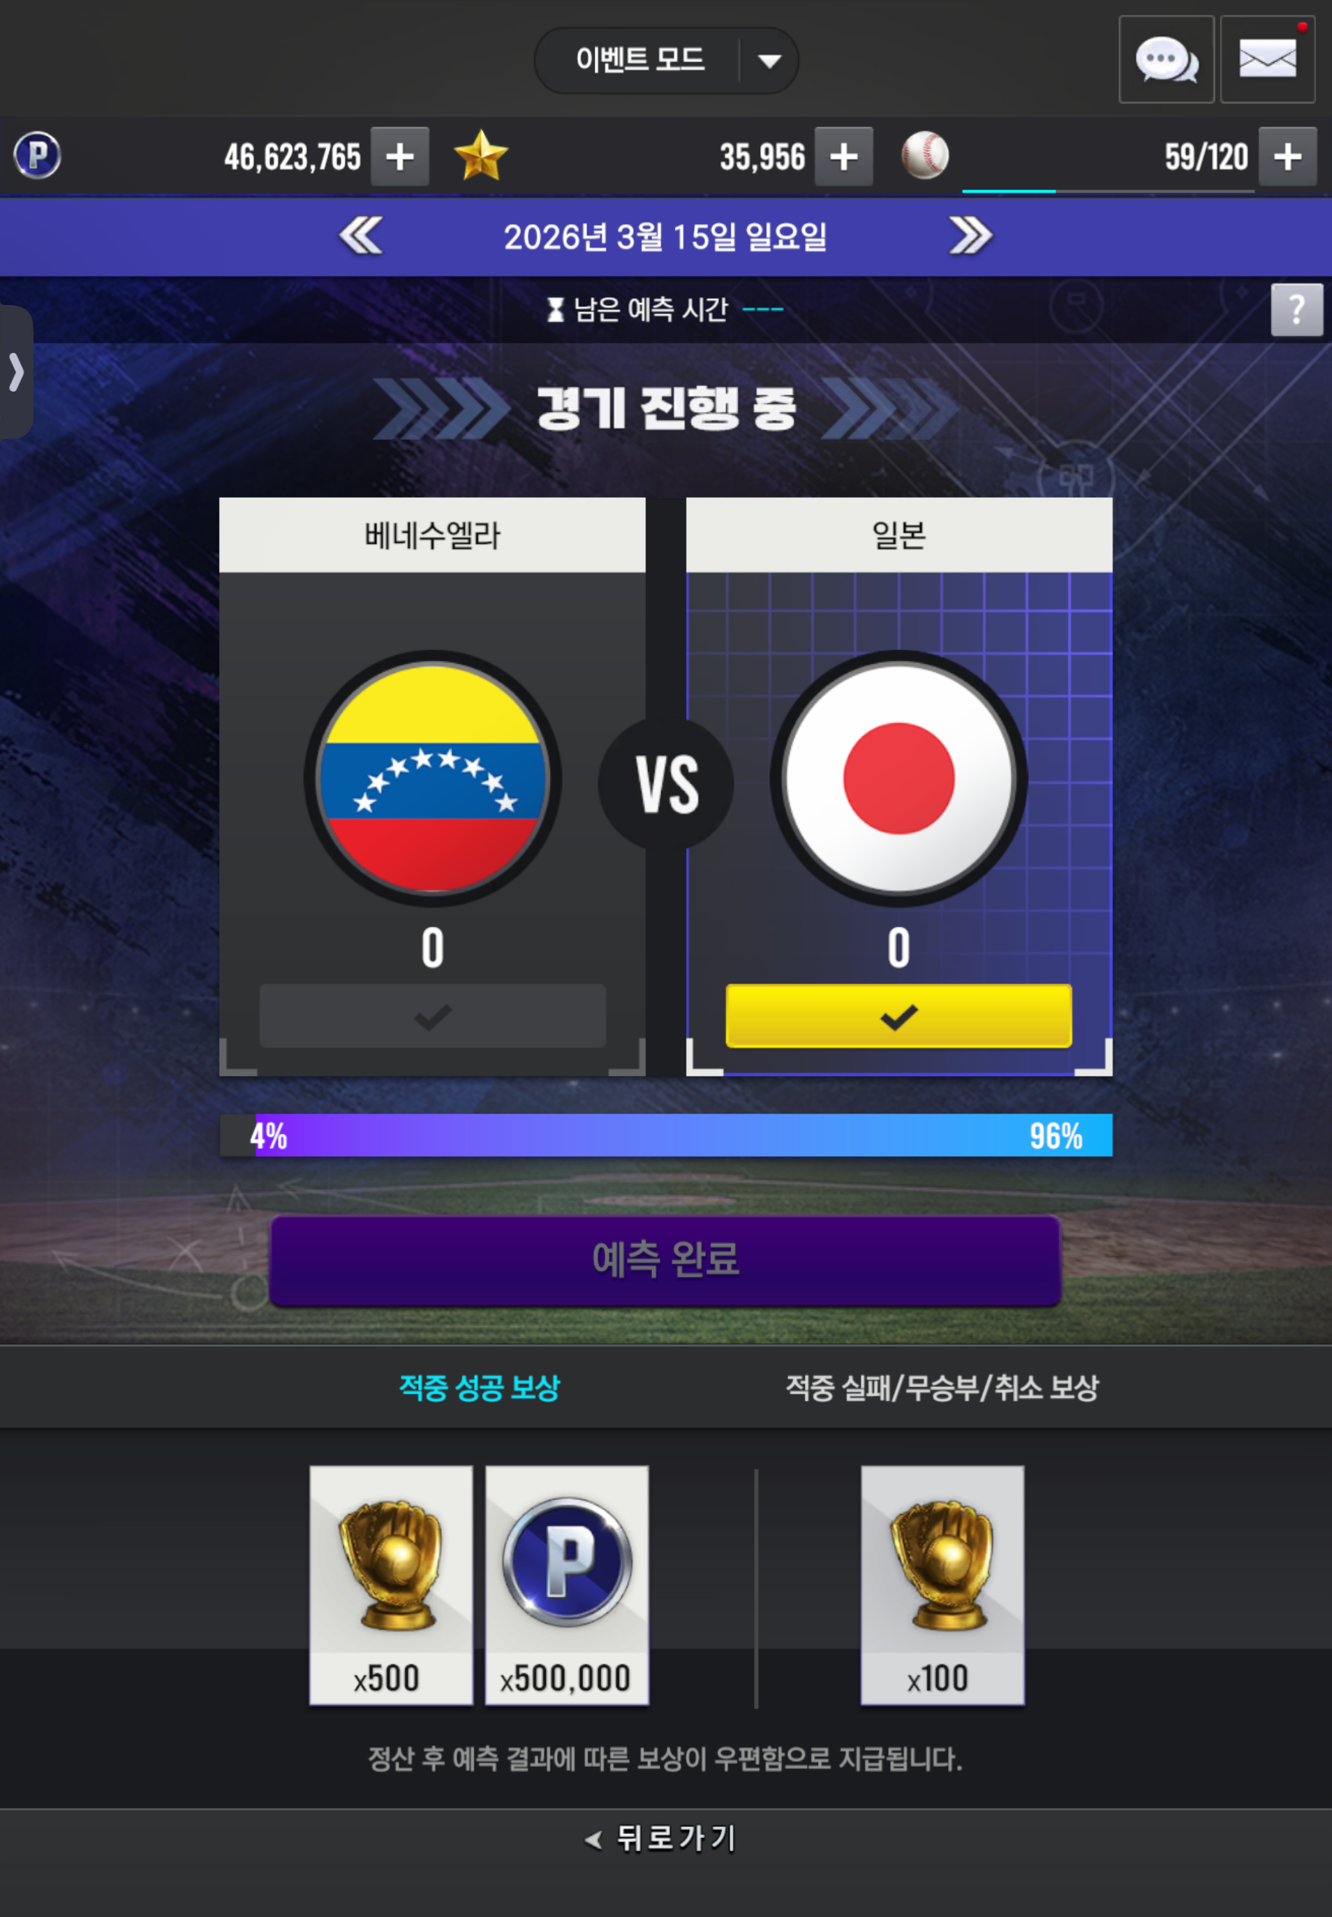Go to previous date with left double chevron
The image size is (1332, 1917).
coord(362,235)
